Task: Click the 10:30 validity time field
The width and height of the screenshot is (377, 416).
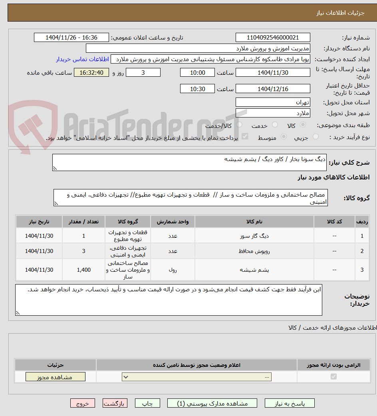Action: pos(197,89)
